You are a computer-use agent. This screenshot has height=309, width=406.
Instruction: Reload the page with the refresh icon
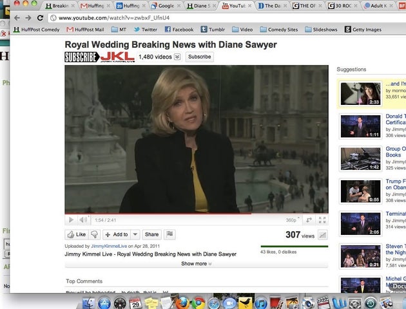click(x=40, y=18)
